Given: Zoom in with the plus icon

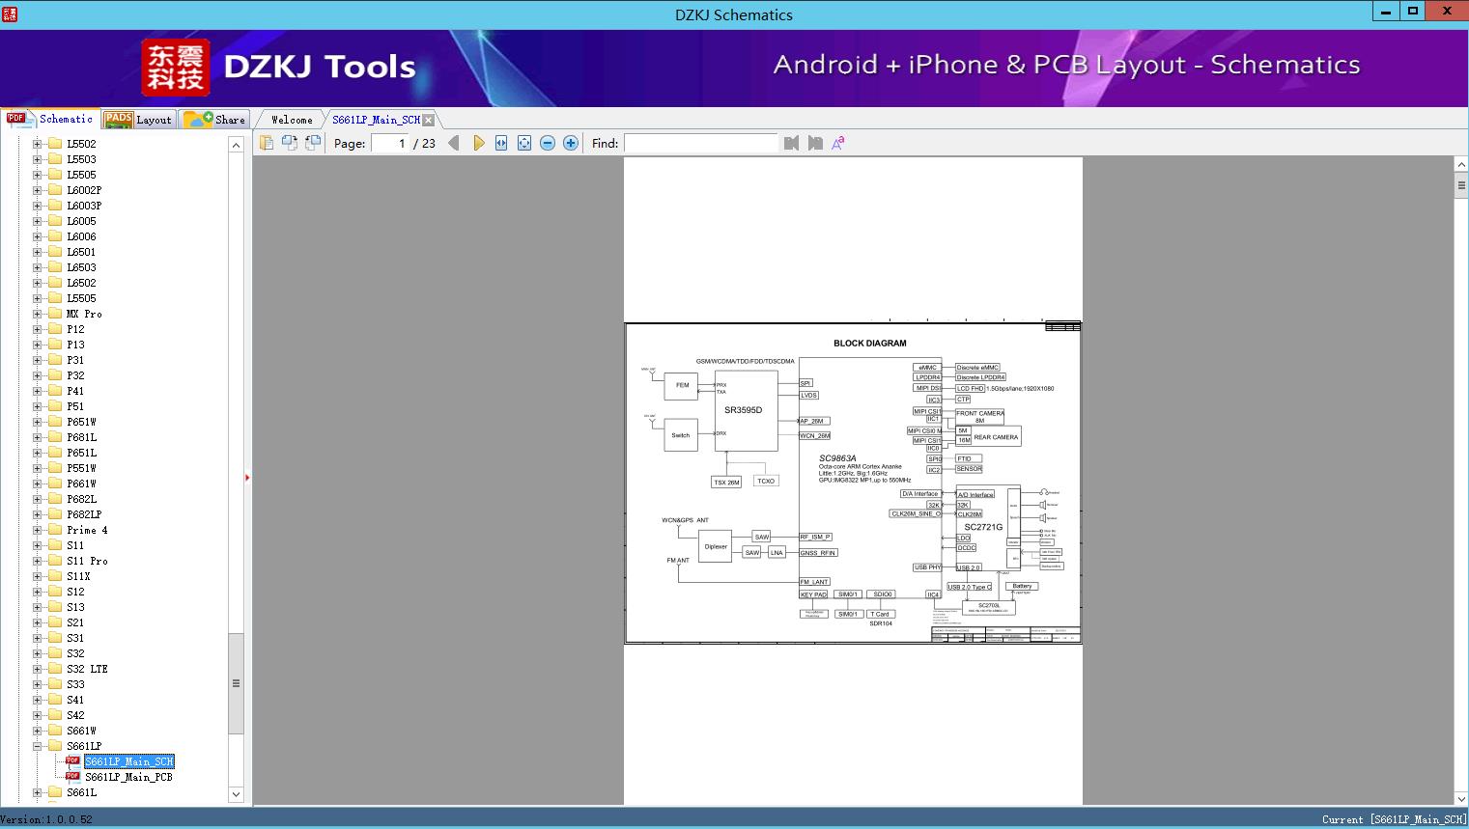Looking at the screenshot, I should tap(571, 143).
